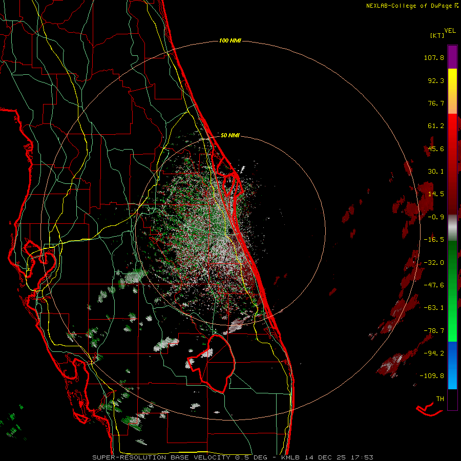Click the '14 DEC 25 17:53' timestamp
The width and height of the screenshot is (461, 461).
pos(339,457)
